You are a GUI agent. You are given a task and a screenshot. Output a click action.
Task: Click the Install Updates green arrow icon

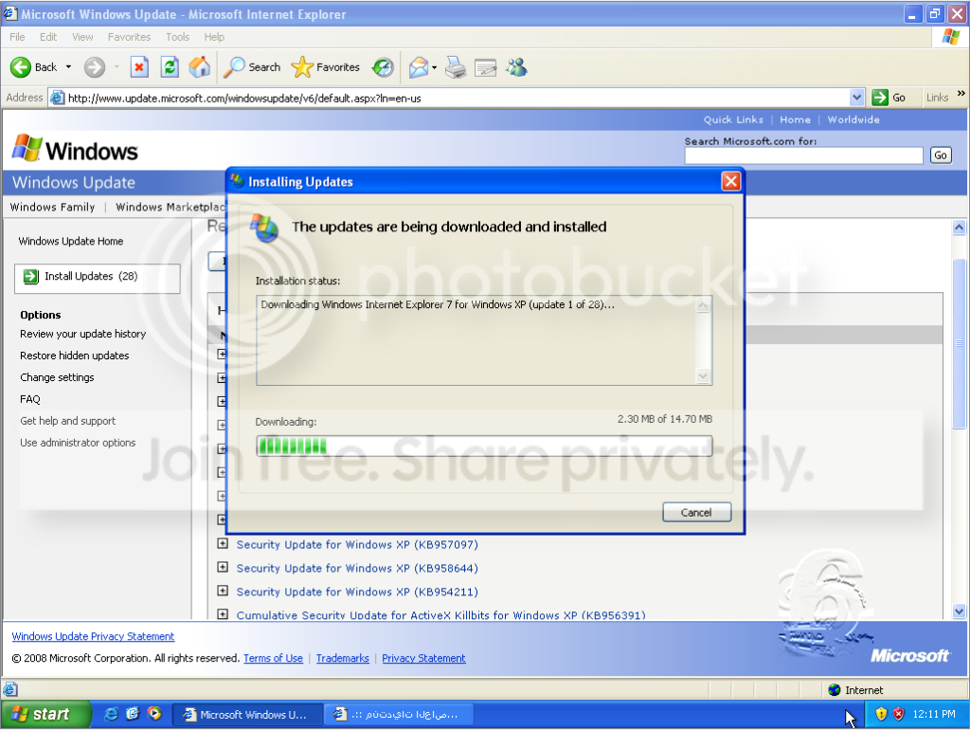point(31,276)
